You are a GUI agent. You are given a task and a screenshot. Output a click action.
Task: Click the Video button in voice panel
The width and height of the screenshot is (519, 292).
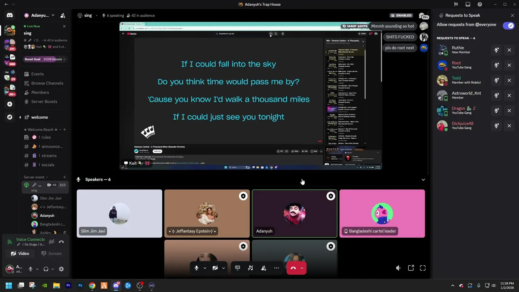[x=20, y=253]
